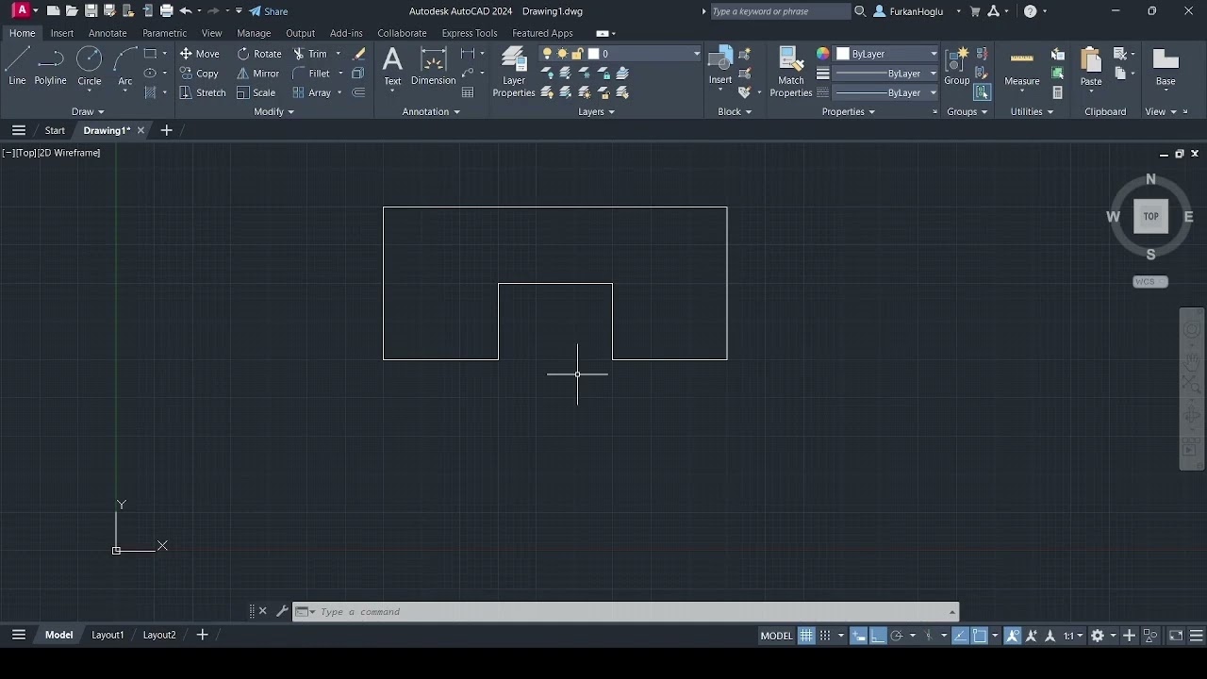Toggle snap mode in status bar

(825, 636)
